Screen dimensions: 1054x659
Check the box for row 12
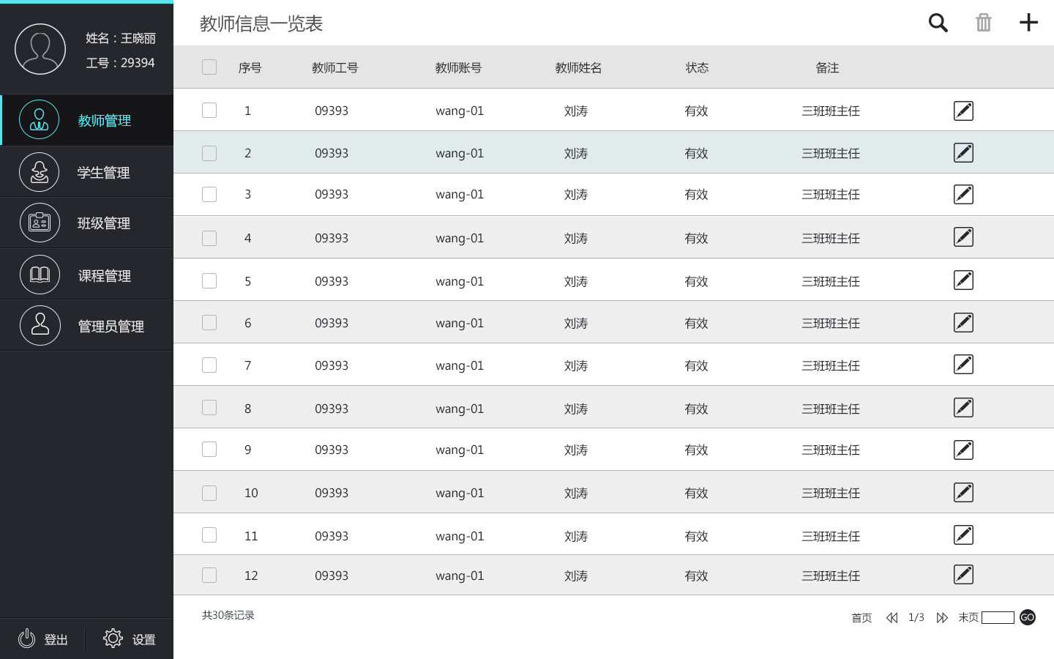point(209,575)
